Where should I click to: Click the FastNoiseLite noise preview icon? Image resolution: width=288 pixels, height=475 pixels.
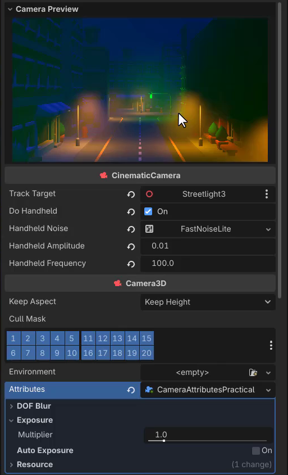point(149,229)
